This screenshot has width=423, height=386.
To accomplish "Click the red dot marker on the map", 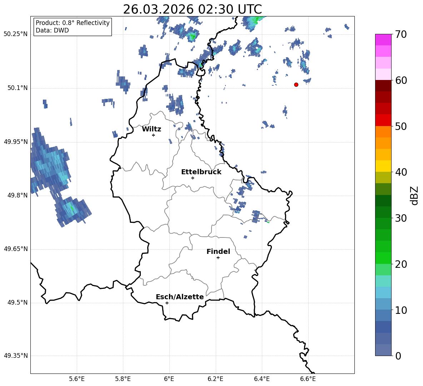I will click(x=296, y=85).
